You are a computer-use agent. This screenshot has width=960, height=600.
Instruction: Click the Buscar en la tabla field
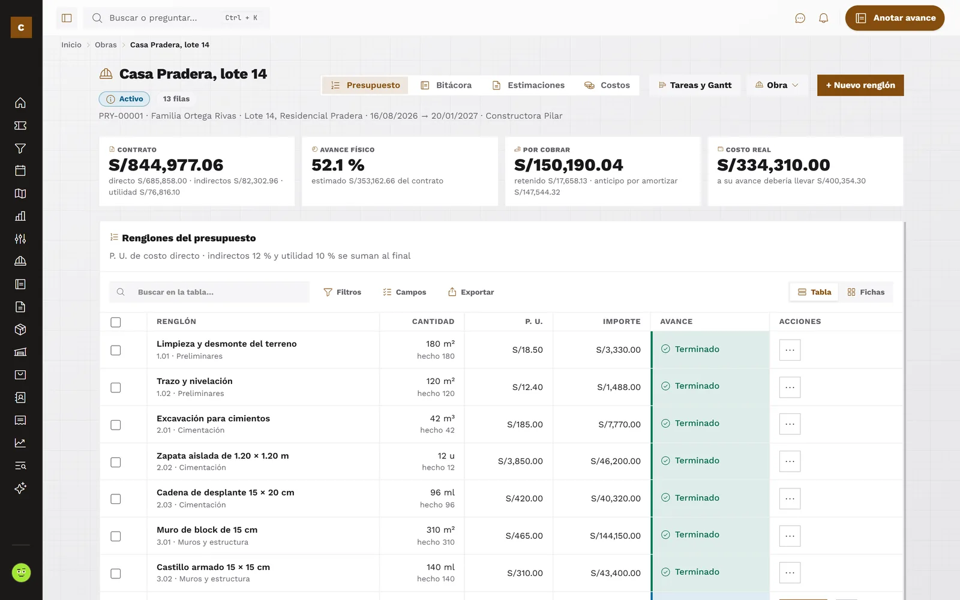click(209, 292)
